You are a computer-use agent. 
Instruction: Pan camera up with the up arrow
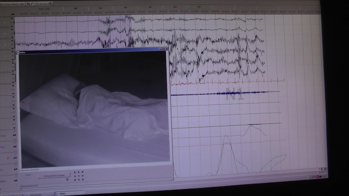pyautogui.click(x=79, y=172)
